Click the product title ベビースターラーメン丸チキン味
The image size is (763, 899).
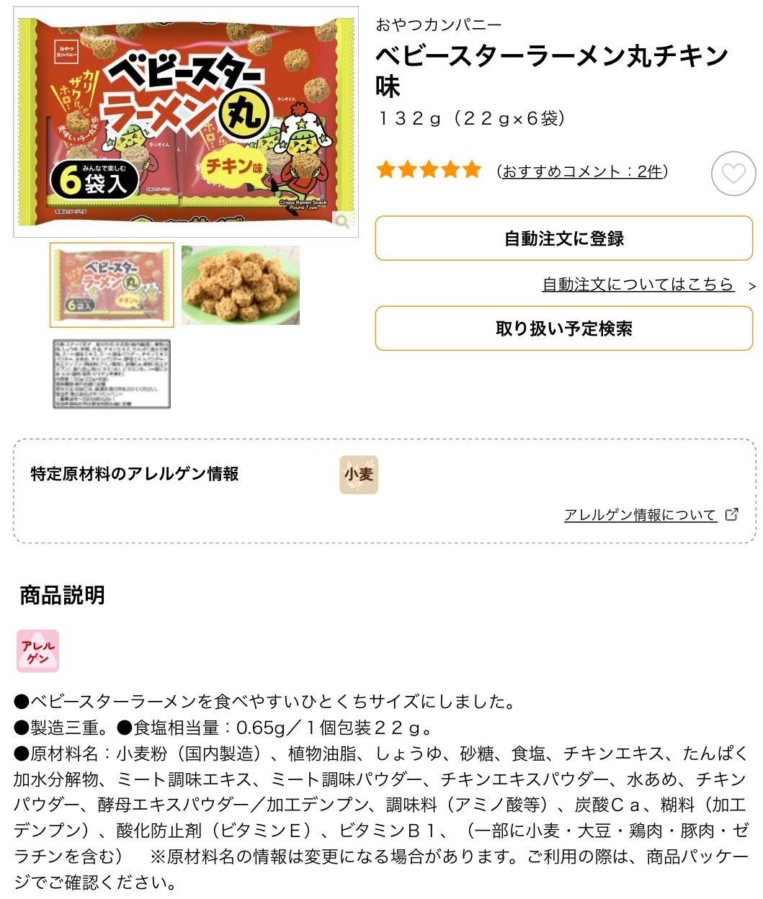click(x=552, y=71)
